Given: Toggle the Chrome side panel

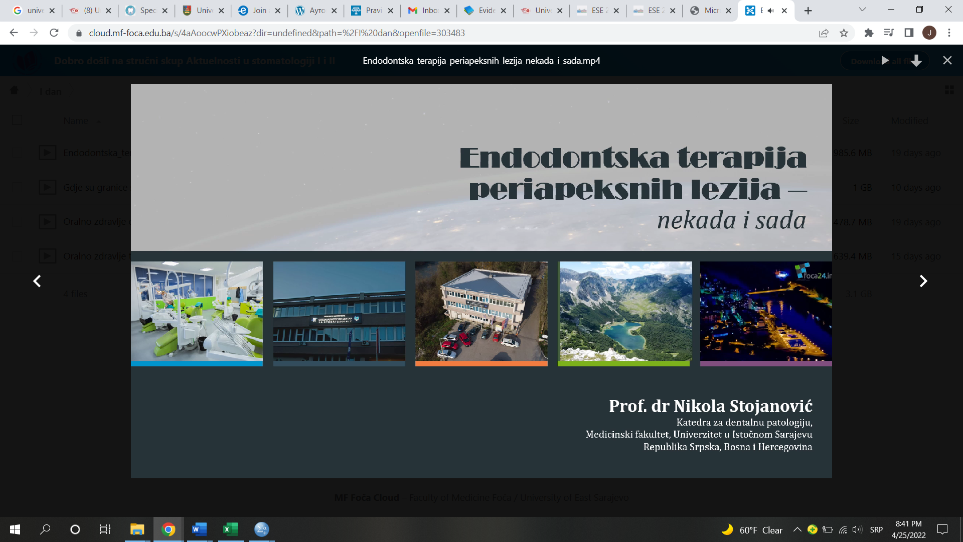Looking at the screenshot, I should (908, 33).
